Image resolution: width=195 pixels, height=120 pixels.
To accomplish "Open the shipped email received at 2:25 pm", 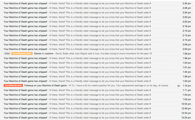I will click(97, 13).
